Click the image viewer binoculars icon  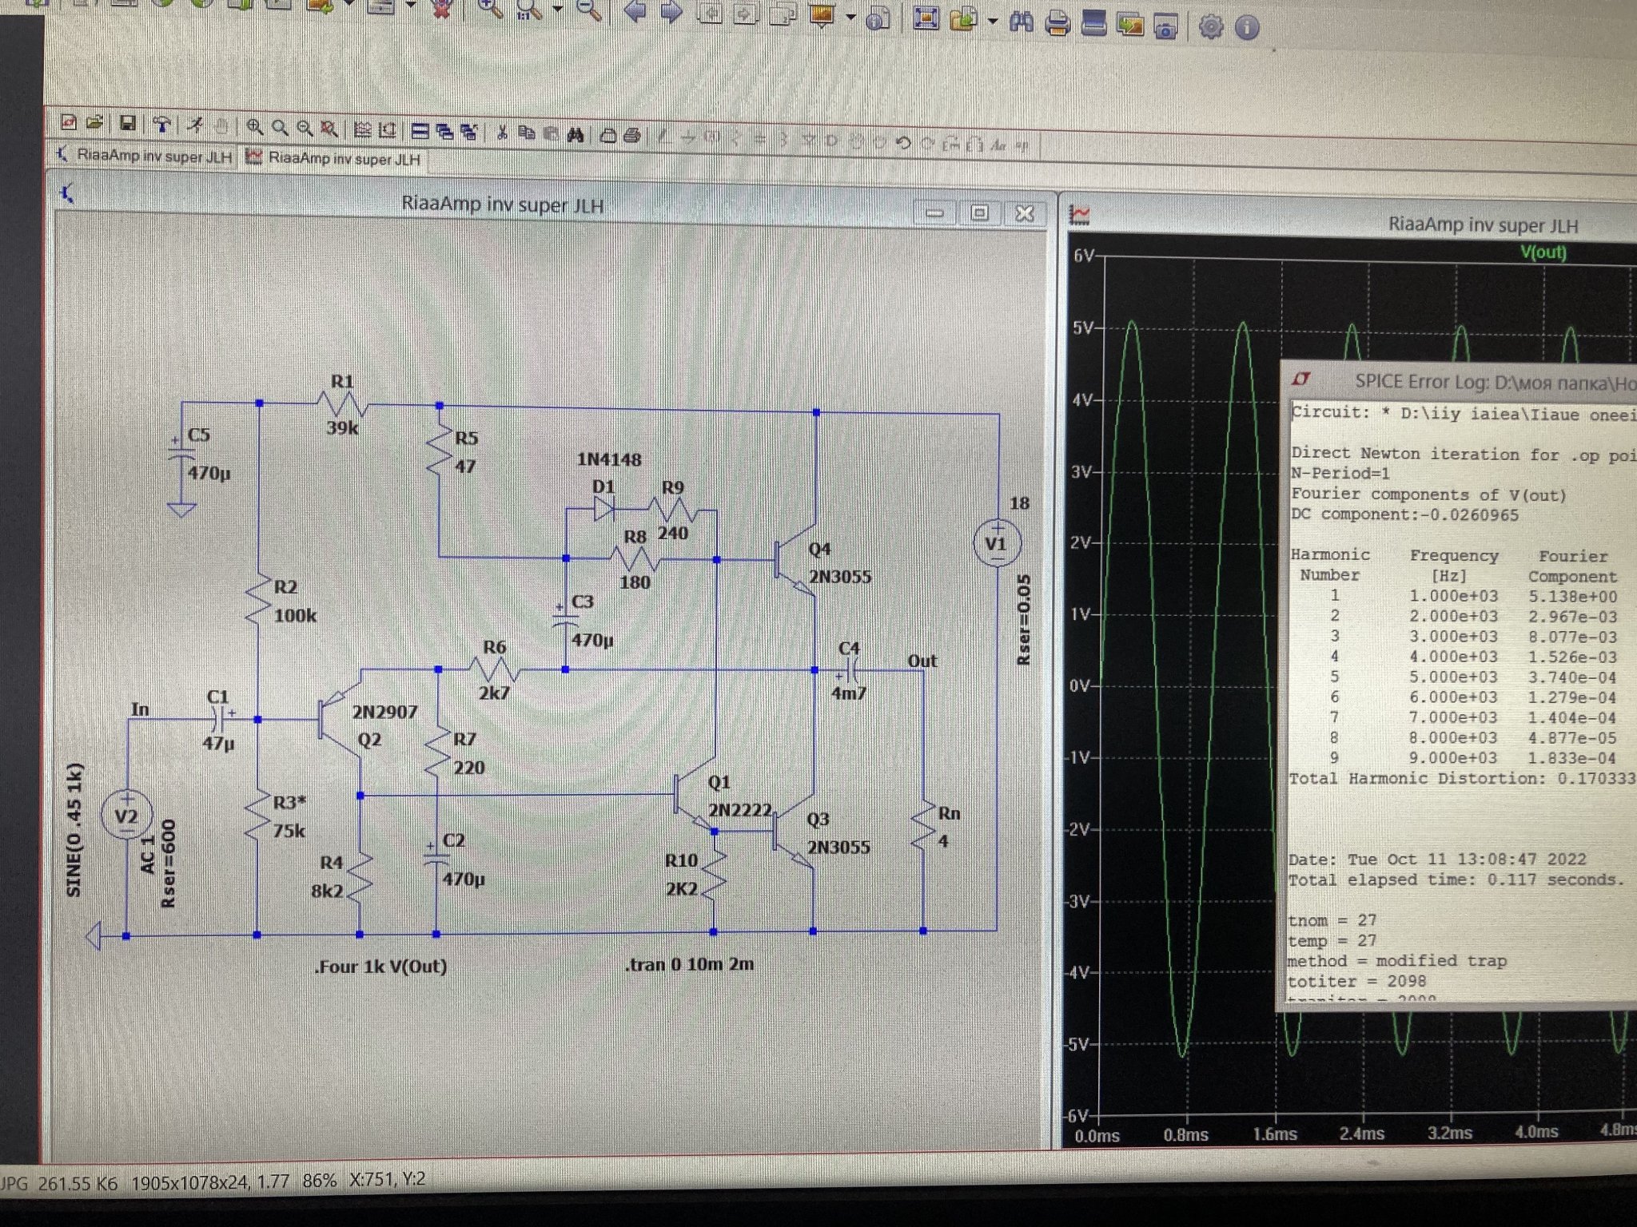(1021, 22)
